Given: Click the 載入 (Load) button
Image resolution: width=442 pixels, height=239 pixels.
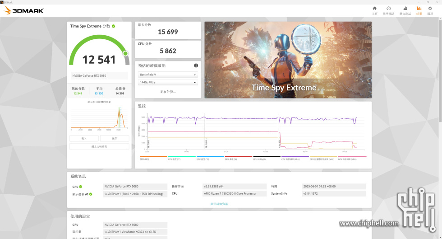Looking at the screenshot, I should coord(84,138).
